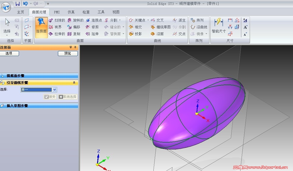The height and width of the screenshot is (171, 293).
Task: Open the quick access toolbar customize arrow
Action: pyautogui.click(x=48, y=4)
